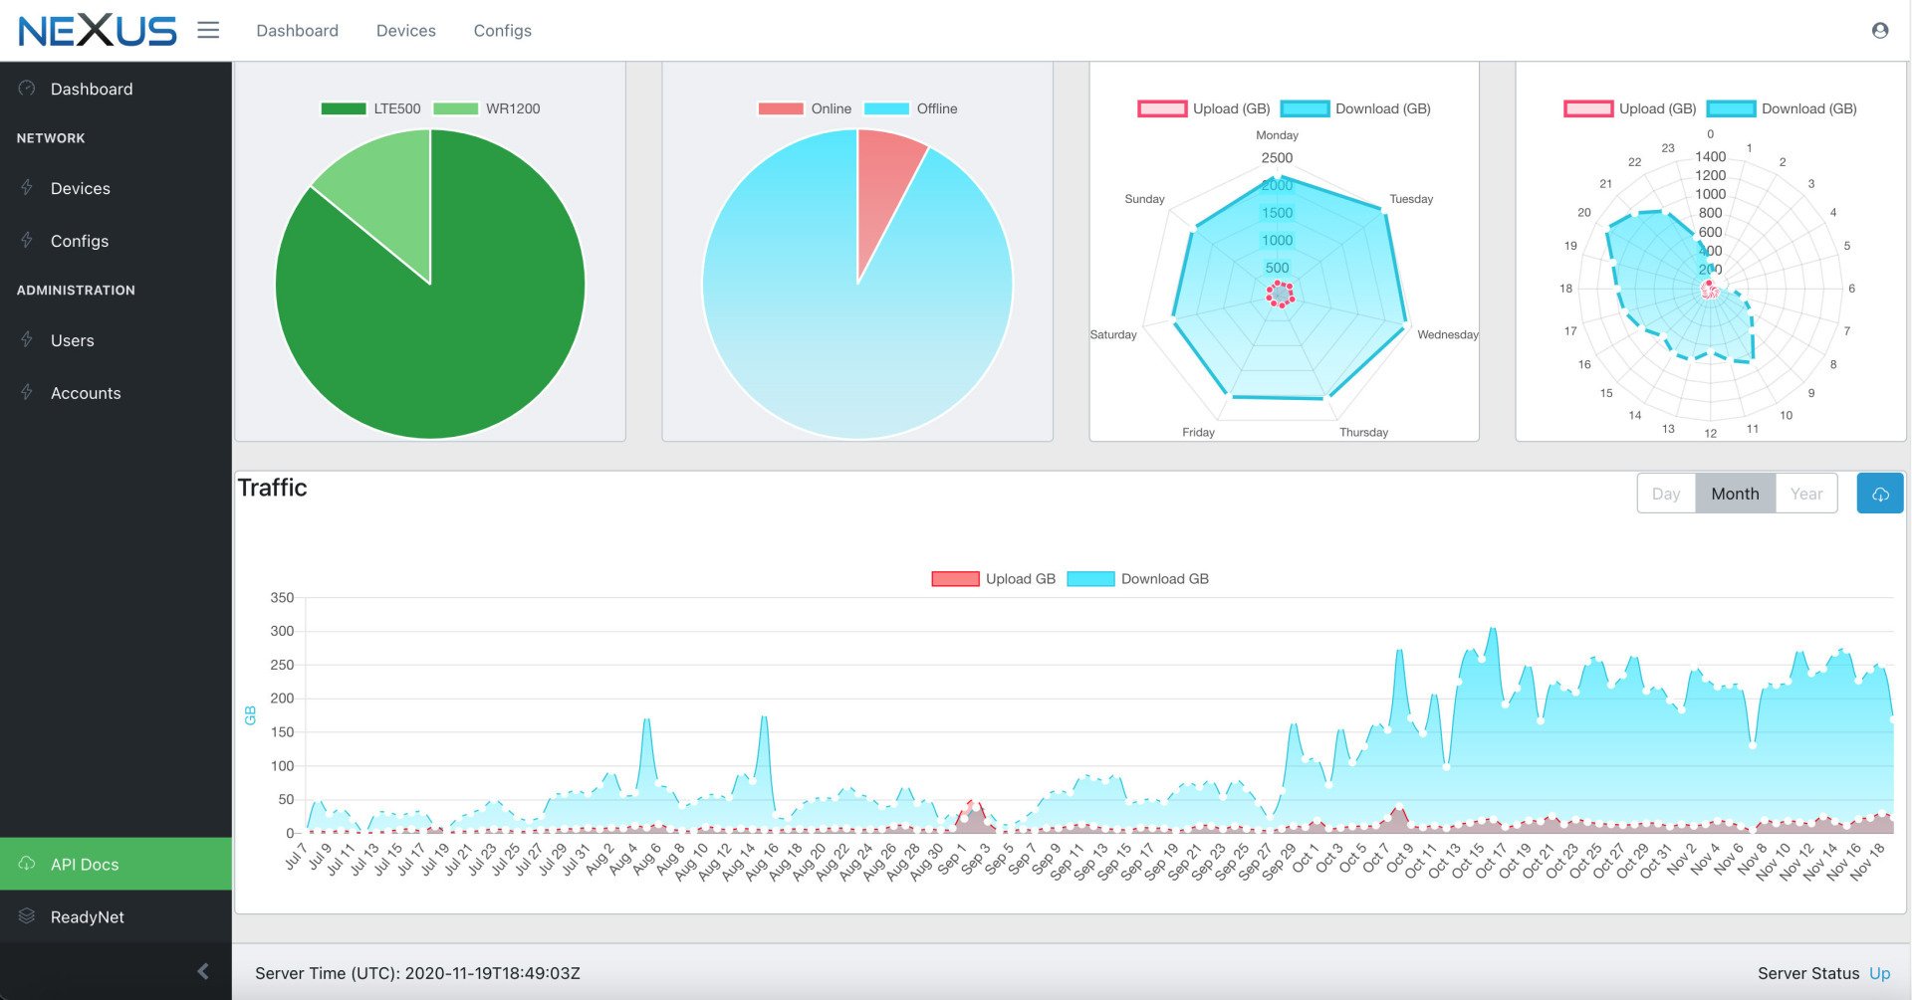Image resolution: width=1912 pixels, height=1000 pixels.
Task: Open the user profile icon top right
Action: (1880, 30)
